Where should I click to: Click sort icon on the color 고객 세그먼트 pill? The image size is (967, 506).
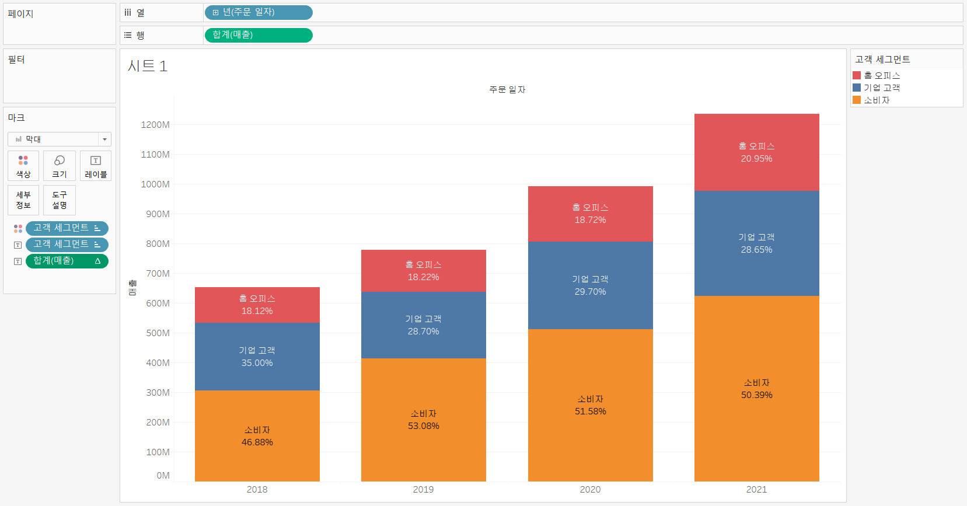click(97, 228)
